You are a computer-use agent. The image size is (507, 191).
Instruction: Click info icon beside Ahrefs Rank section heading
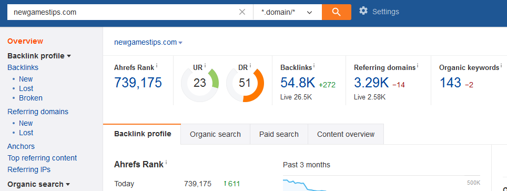pyautogui.click(x=166, y=162)
